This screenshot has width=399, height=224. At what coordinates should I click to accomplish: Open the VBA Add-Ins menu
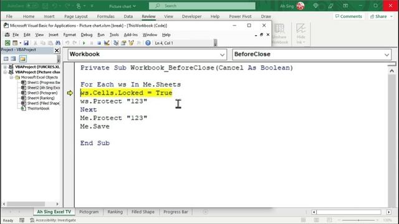(x=130, y=35)
